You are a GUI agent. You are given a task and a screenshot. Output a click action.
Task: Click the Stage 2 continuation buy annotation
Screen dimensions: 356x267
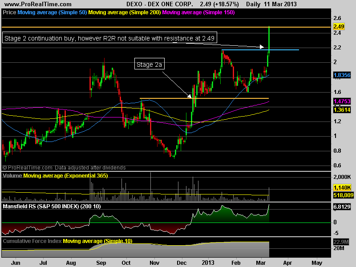tap(109, 38)
